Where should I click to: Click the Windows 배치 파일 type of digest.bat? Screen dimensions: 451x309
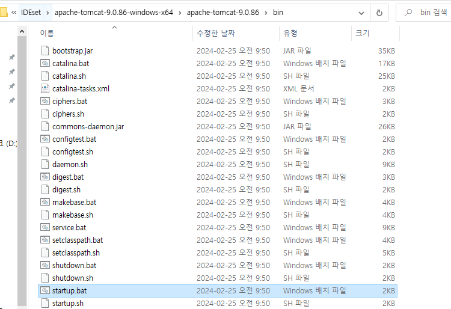pyautogui.click(x=314, y=177)
